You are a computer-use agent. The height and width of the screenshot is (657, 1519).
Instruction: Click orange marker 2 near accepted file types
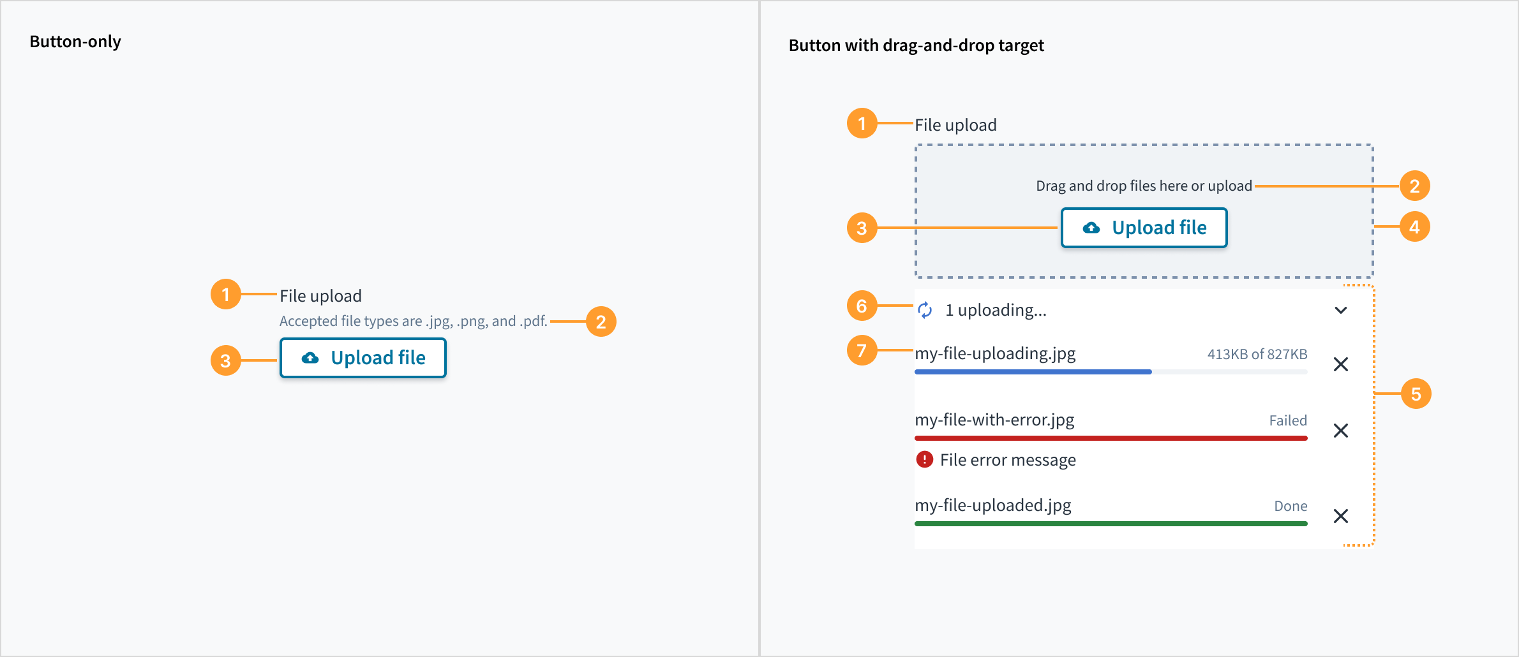tap(601, 322)
